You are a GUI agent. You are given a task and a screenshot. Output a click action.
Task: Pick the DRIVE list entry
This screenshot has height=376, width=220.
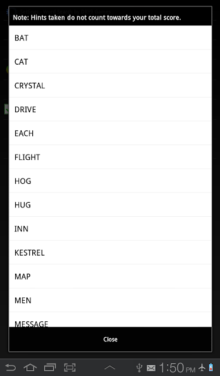pos(110,109)
